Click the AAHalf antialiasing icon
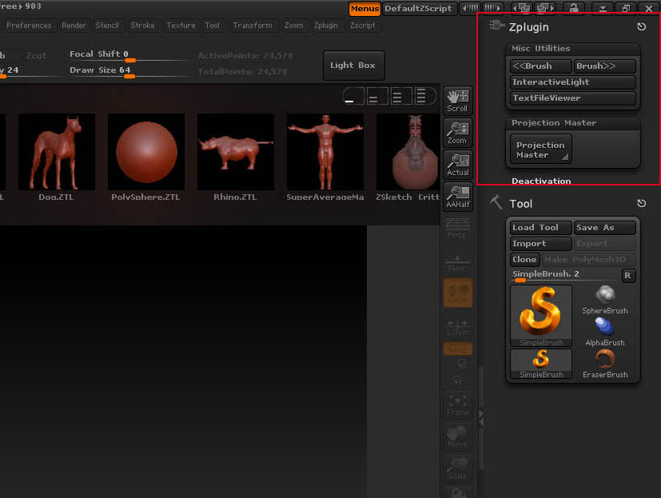661x498 pixels. pyautogui.click(x=457, y=197)
